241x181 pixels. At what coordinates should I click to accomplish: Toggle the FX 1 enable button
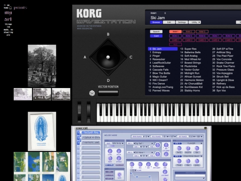tap(178, 143)
